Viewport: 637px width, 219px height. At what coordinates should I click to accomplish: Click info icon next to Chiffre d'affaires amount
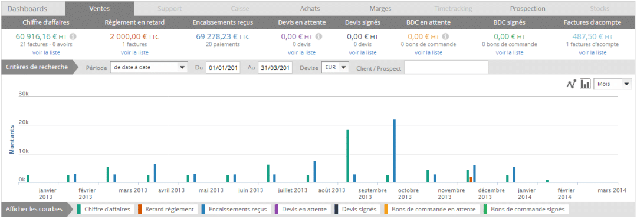(x=74, y=36)
